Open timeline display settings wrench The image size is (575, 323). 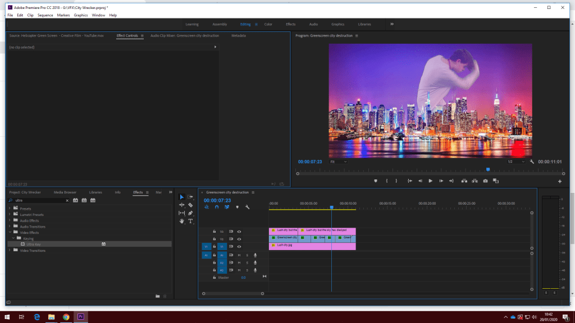tap(247, 207)
